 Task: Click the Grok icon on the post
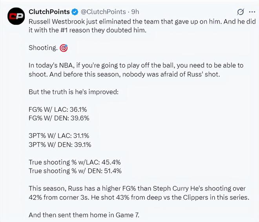(241, 12)
